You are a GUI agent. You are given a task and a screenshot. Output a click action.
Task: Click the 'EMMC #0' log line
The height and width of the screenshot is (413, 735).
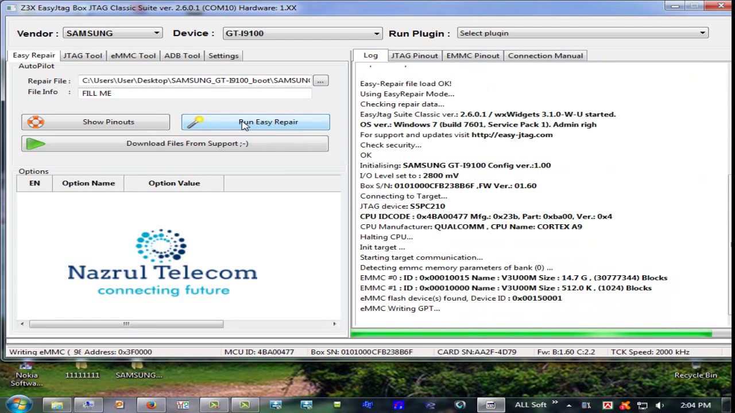513,278
